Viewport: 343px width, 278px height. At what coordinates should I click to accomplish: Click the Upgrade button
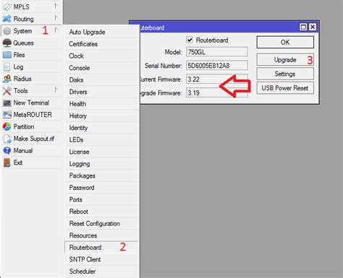coord(285,60)
